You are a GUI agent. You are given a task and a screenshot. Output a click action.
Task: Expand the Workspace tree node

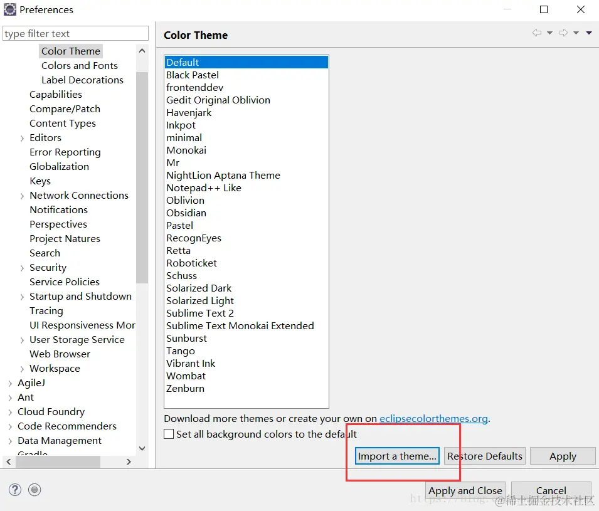(x=22, y=369)
